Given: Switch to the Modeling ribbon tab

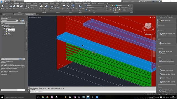Looking at the screenshot, I should coord(28,3).
